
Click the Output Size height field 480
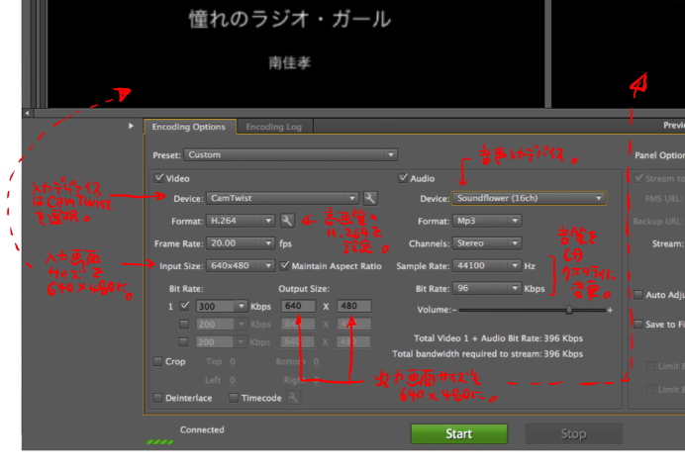[x=353, y=306]
